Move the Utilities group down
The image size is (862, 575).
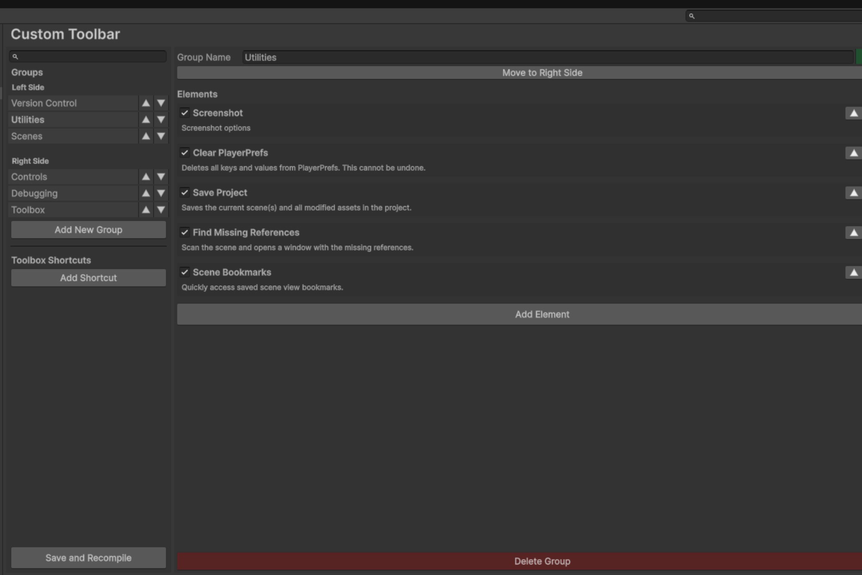coord(161,119)
